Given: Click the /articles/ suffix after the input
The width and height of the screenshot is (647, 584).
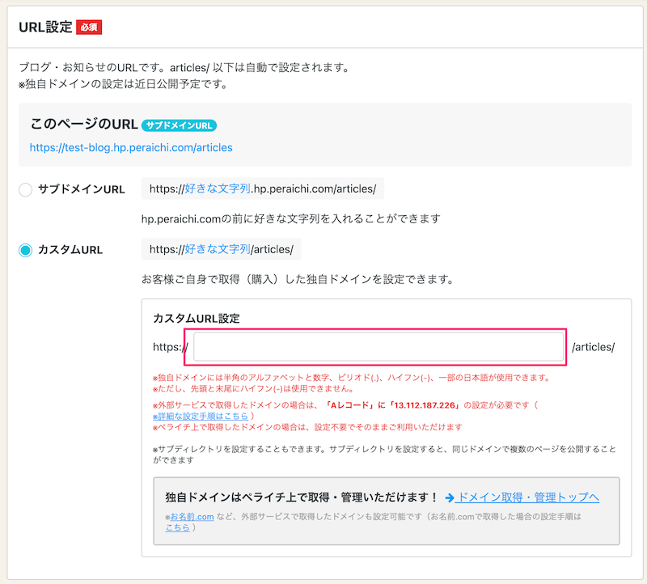Looking at the screenshot, I should click(593, 347).
